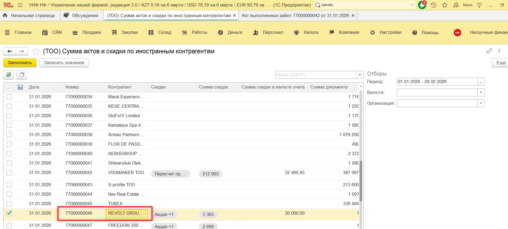
Task: Open the hamburger main menu icon
Action: tap(20, 5)
